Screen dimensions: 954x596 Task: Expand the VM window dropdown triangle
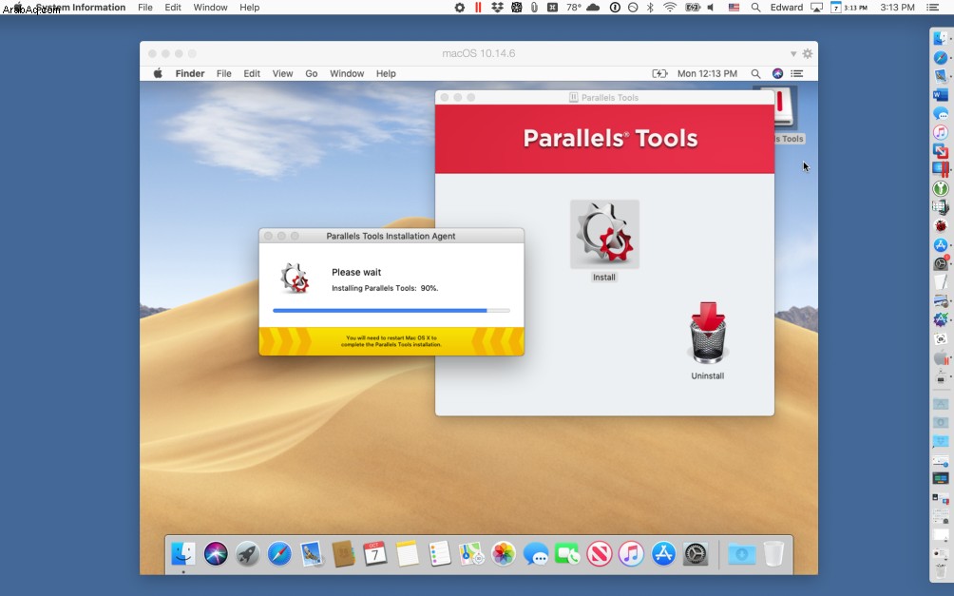[x=793, y=53]
